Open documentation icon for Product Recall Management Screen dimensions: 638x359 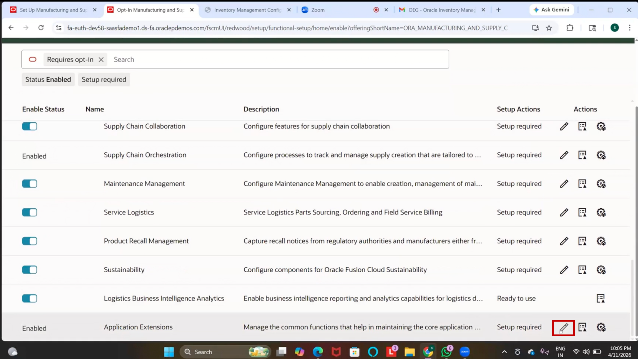pyautogui.click(x=582, y=241)
